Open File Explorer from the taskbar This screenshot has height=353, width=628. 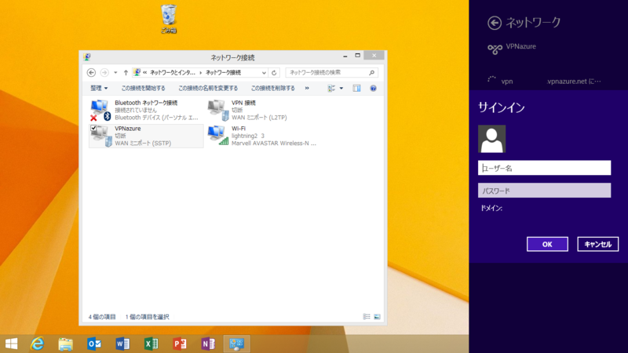tap(65, 344)
